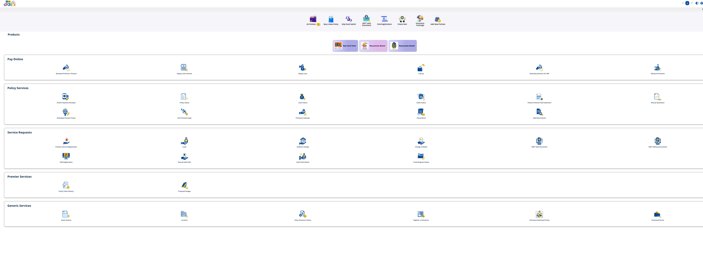Toggle high contrast mode icon

pyautogui.click(x=697, y=3)
